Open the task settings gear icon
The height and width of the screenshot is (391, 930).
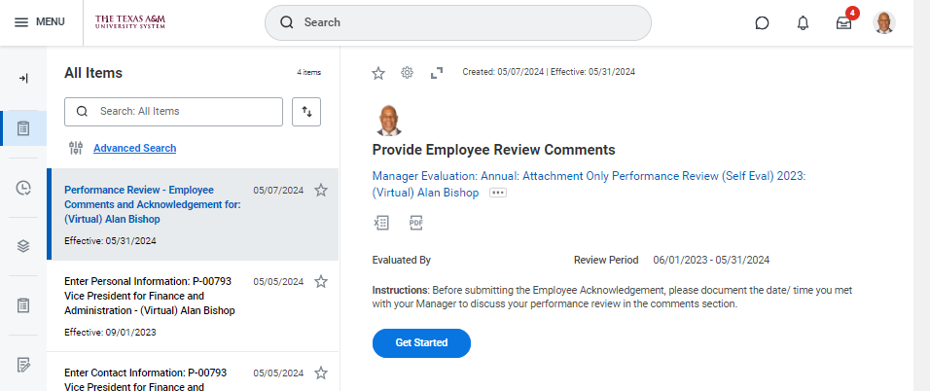408,72
